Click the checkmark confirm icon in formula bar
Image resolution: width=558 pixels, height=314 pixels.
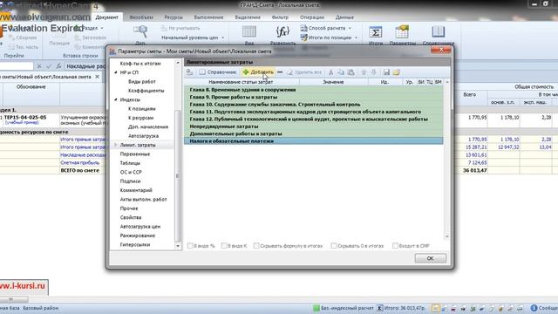click(x=49, y=66)
